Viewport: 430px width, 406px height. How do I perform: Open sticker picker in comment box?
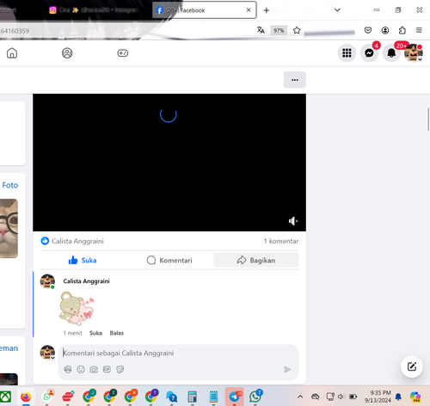click(120, 369)
